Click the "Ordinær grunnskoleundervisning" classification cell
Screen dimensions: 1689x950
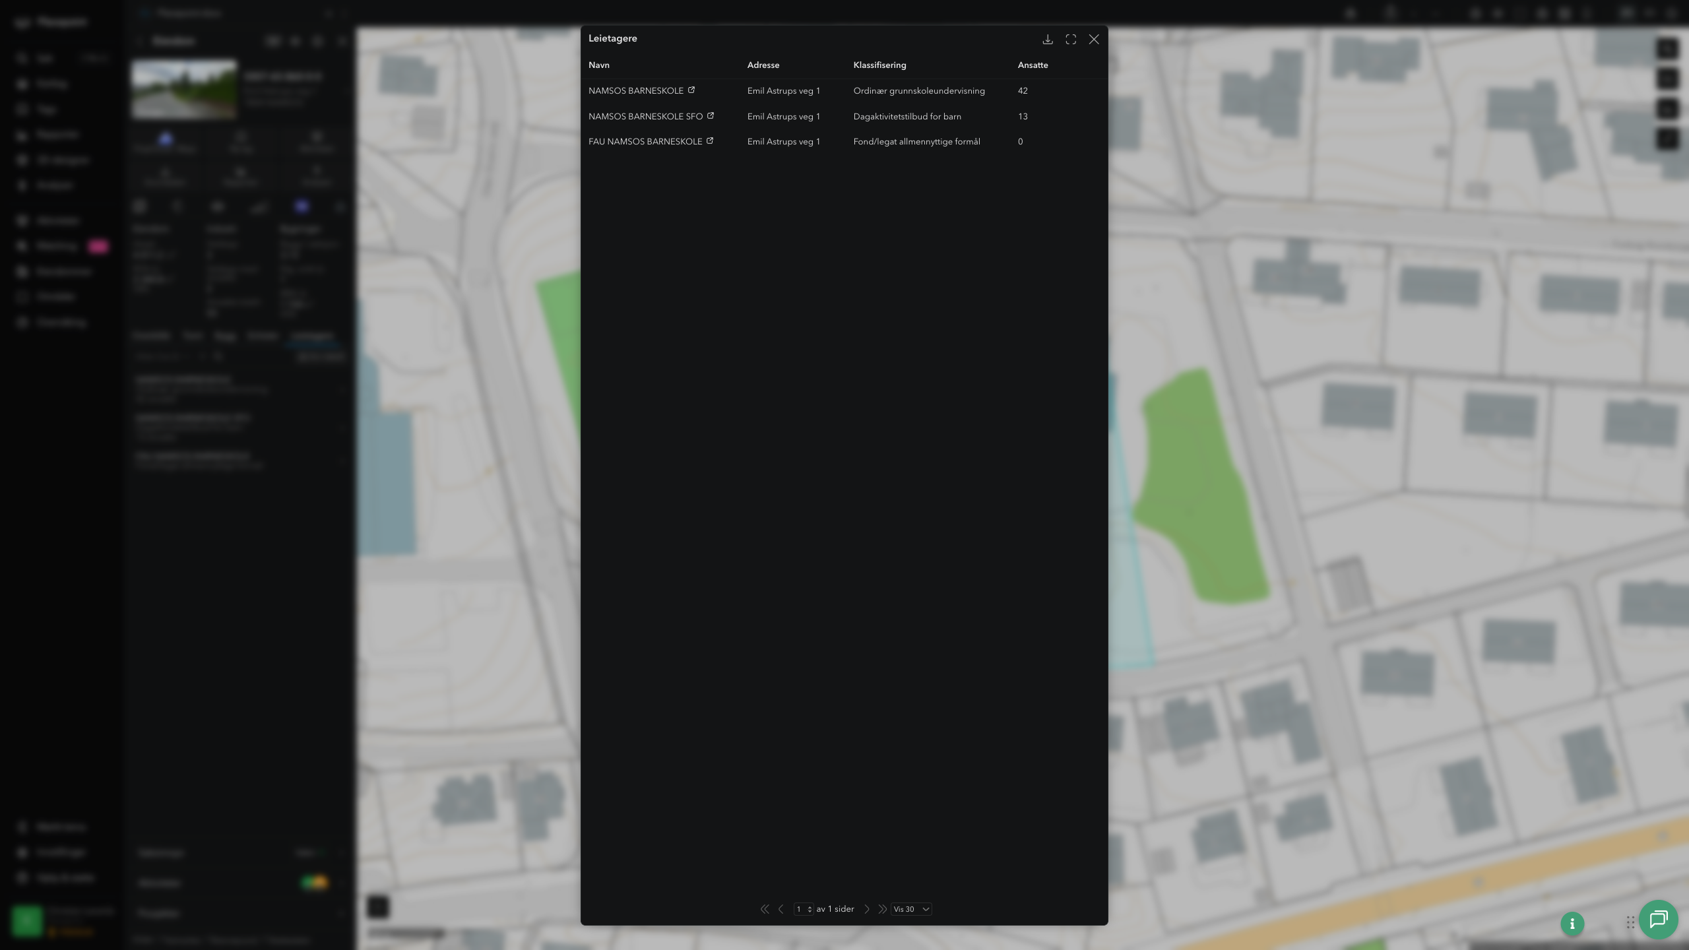click(x=919, y=91)
